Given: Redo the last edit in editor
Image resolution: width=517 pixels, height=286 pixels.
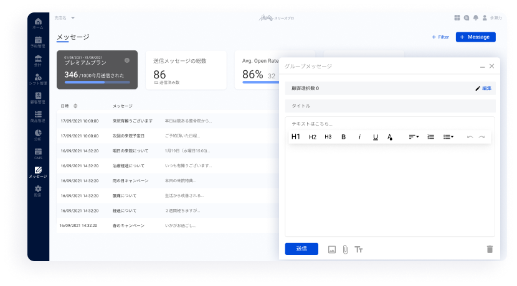Looking at the screenshot, I should [x=481, y=137].
